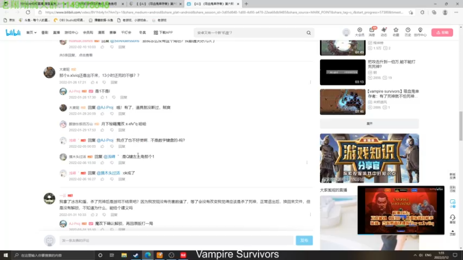This screenshot has width=463, height=260.
Task: Open more options for comment 我拿了冰冻和蛋
Action: pos(310,214)
